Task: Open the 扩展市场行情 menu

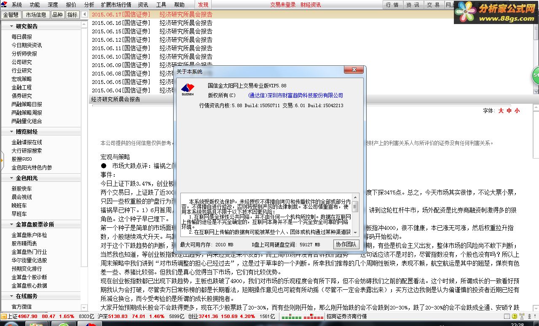Action: click(116, 5)
